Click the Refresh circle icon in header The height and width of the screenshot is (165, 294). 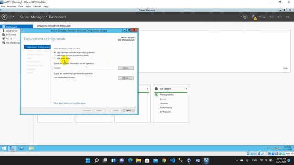coord(245,17)
